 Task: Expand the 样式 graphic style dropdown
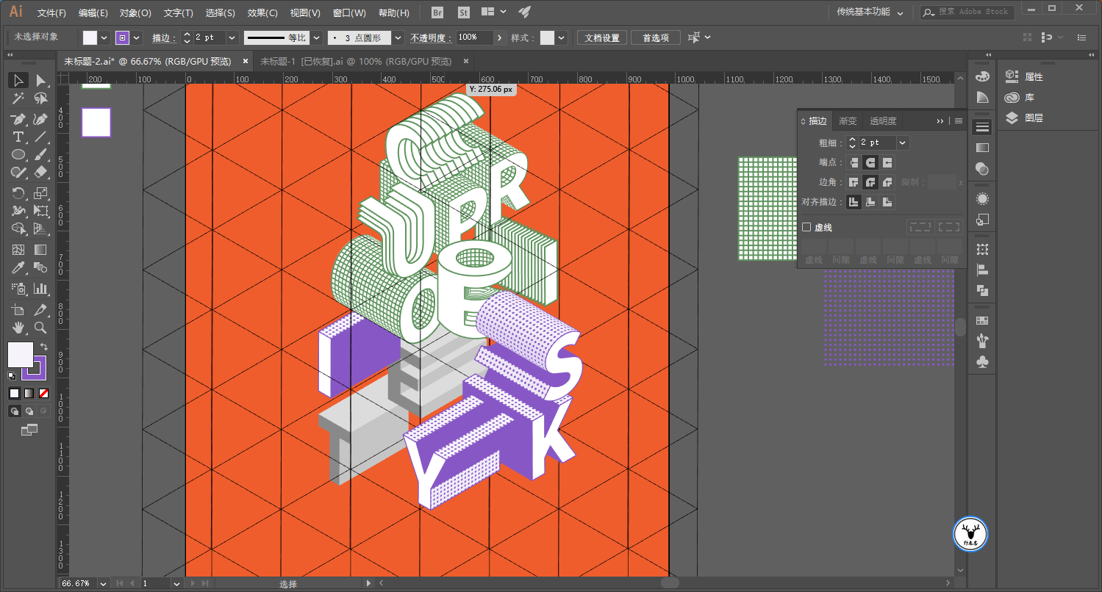click(x=562, y=37)
